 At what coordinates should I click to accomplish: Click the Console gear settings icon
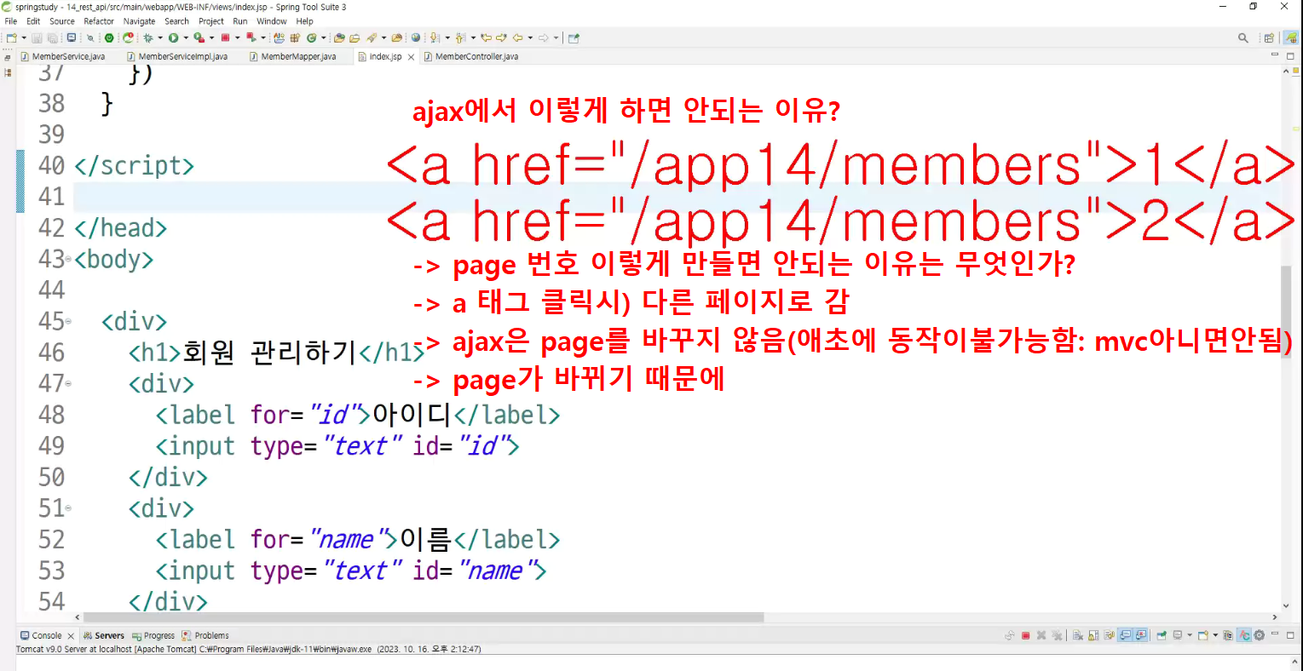tap(1259, 635)
